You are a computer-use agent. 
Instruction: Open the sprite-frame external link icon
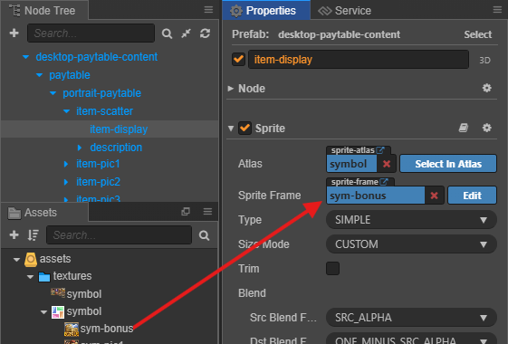point(384,182)
